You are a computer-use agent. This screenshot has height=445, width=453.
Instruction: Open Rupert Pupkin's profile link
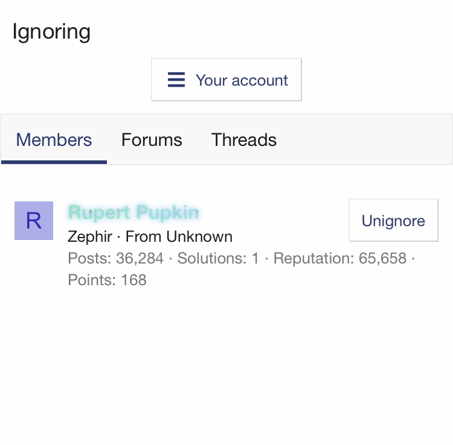click(133, 212)
